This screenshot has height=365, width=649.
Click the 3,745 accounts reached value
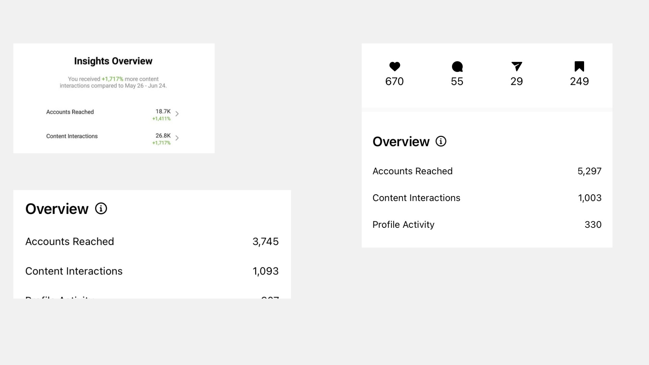[265, 242]
